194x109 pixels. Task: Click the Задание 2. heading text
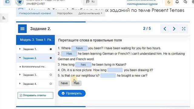coord(41,29)
